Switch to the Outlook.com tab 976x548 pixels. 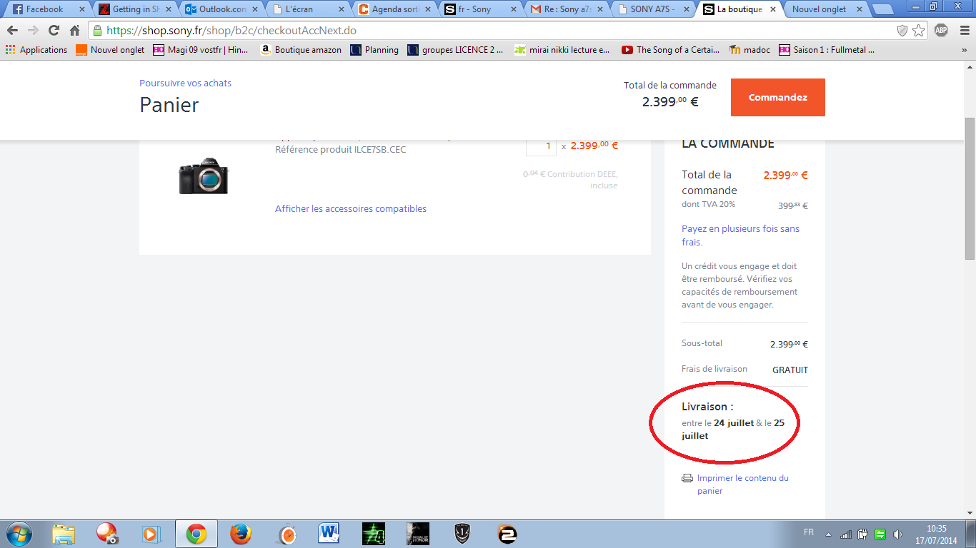coord(221,9)
